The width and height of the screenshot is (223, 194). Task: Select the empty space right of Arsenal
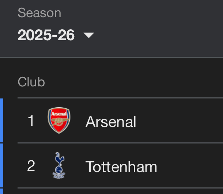coord(183,121)
